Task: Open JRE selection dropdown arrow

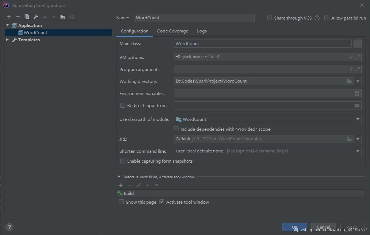Action: (358, 139)
